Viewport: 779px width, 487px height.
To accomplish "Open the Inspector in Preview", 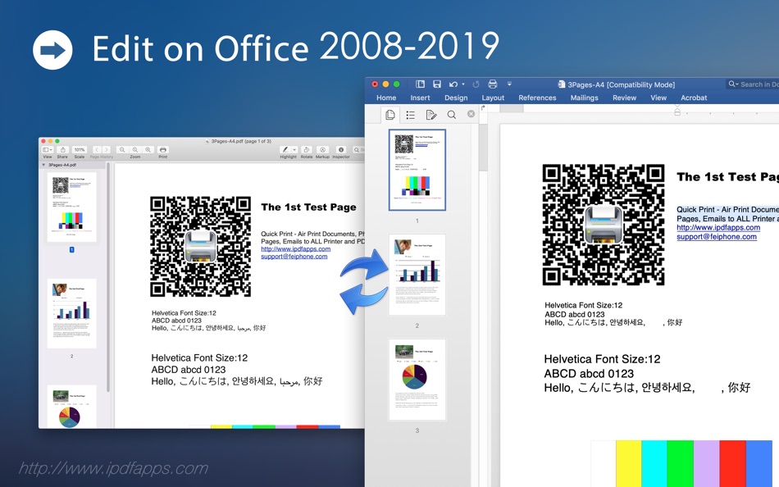I will 341,149.
